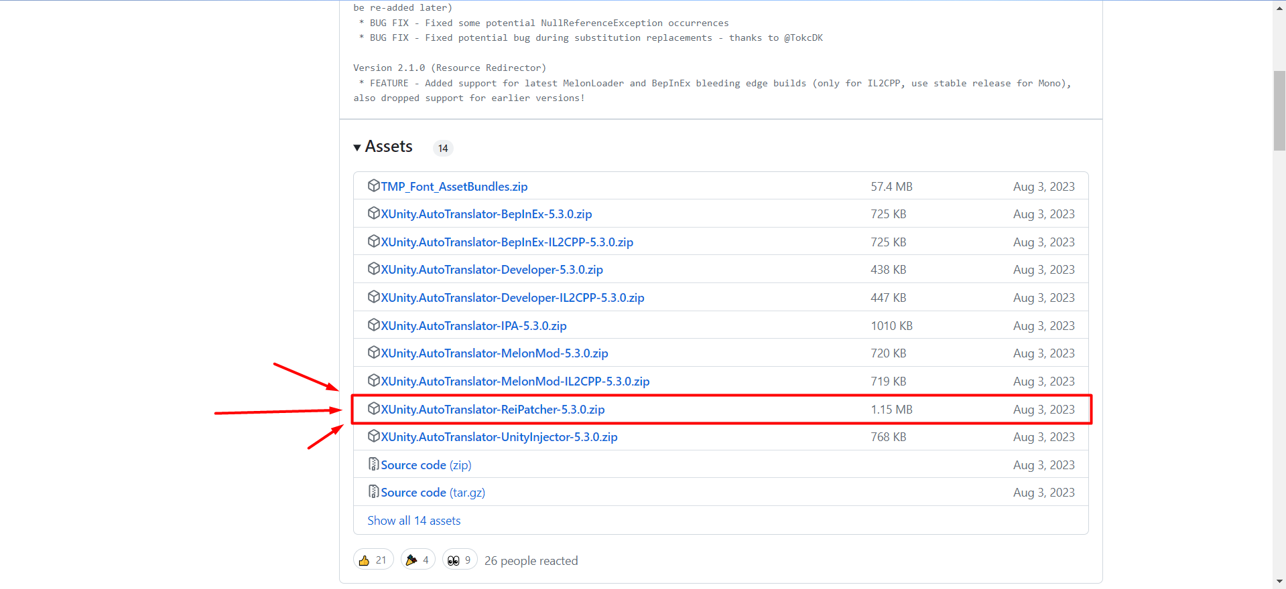
Task: Click package icon beside XUnity.AutoTranslator-BepInEx-5.3.0.zip
Action: coord(374,214)
